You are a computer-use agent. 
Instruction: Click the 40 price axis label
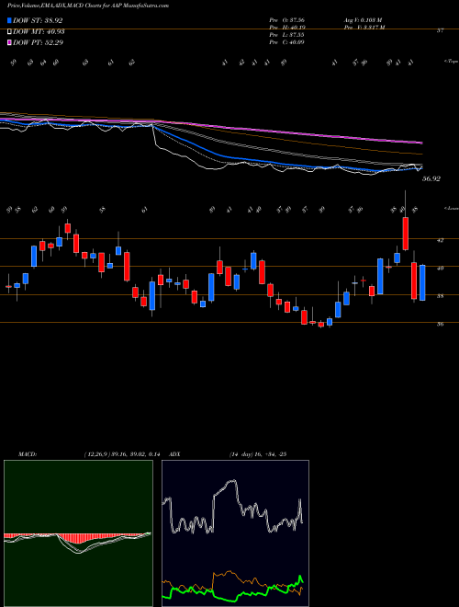[440, 268]
